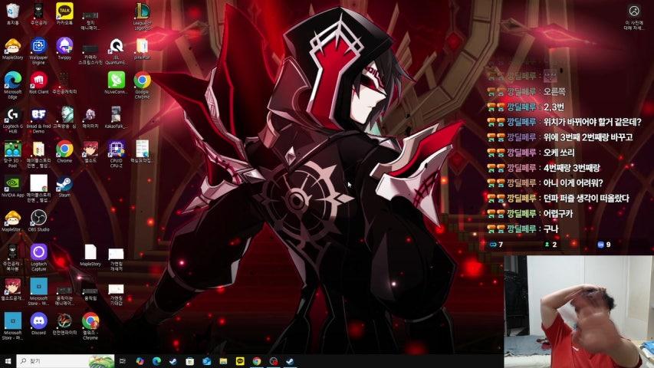Open the Windows Start menu

pos(8,361)
